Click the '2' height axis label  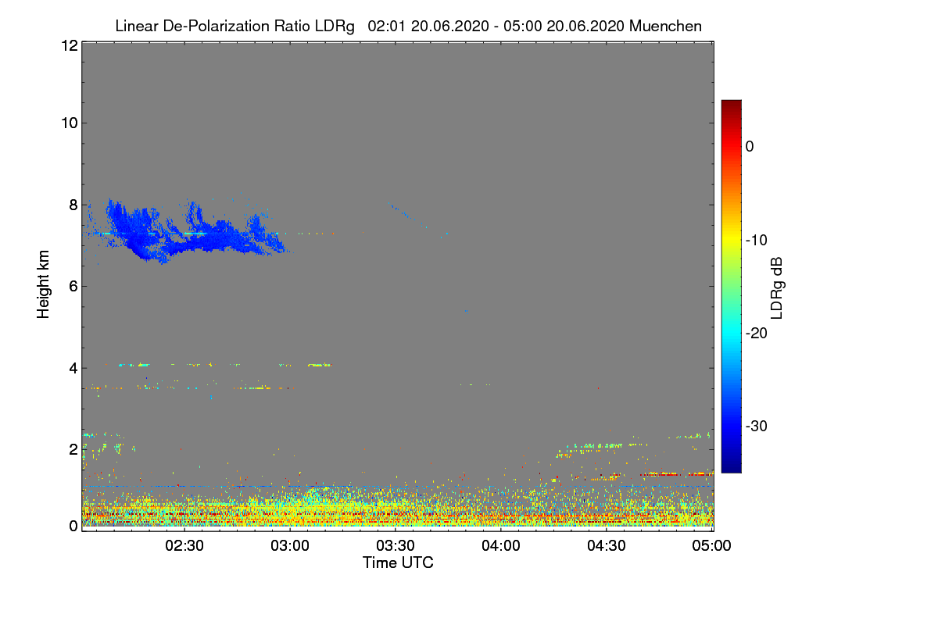[73, 448]
